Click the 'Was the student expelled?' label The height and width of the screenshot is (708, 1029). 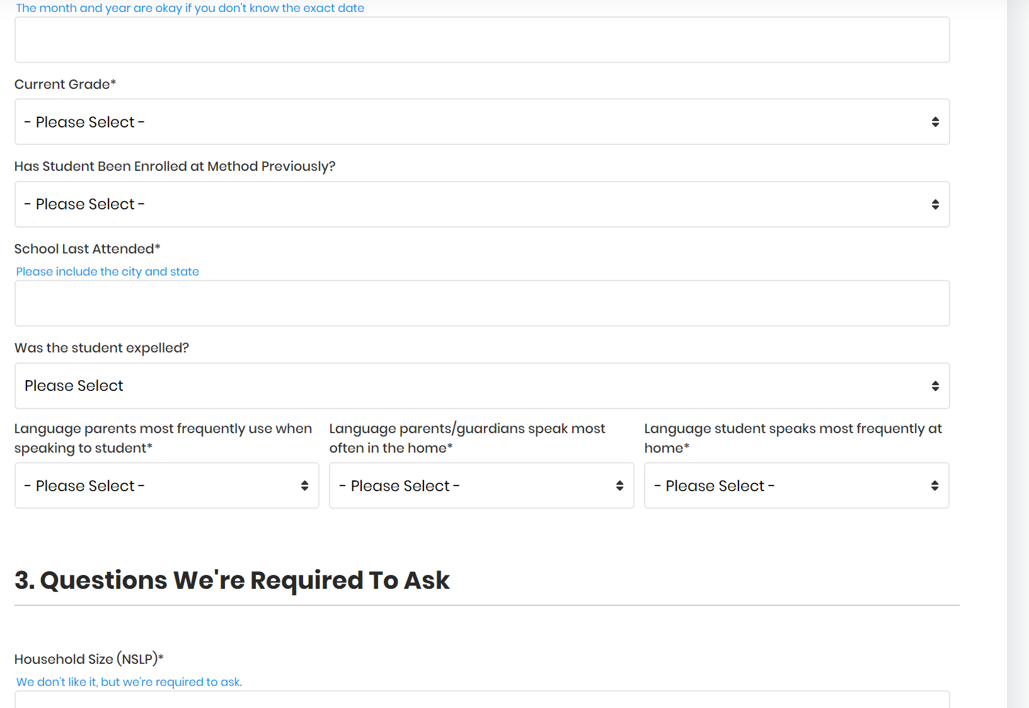point(101,348)
